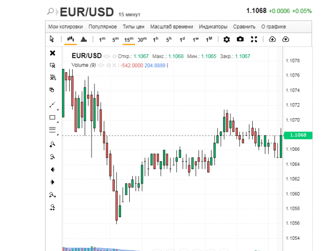Remove the Volume indicator with its X icon
The width and height of the screenshot is (322, 251).
click(x=115, y=65)
